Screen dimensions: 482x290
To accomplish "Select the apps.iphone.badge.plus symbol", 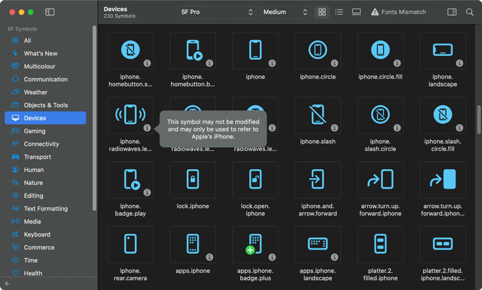I will point(255,245).
